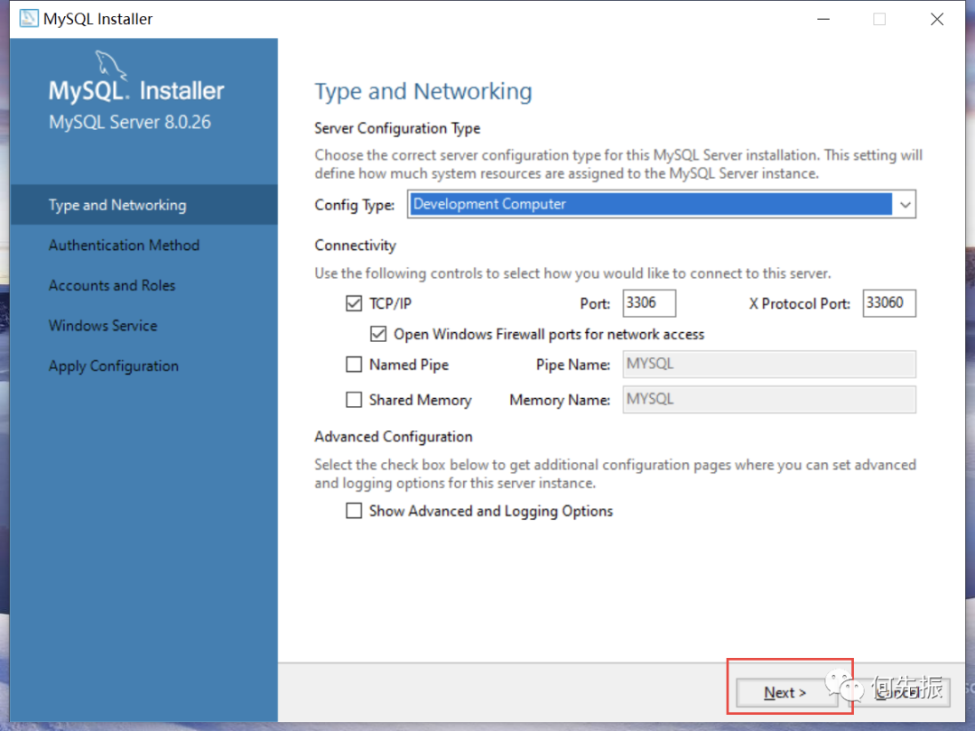The height and width of the screenshot is (731, 975).
Task: Select the Type and Networking step
Action: click(116, 205)
